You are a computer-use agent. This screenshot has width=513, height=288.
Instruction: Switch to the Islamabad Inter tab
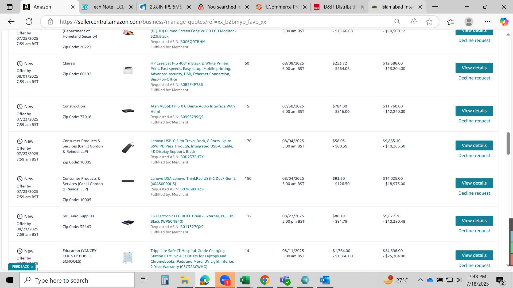coord(398,7)
